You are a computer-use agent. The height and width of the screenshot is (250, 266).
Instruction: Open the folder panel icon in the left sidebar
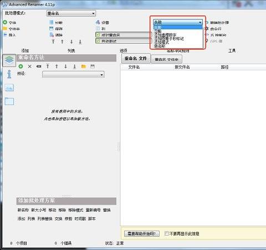click(9, 101)
